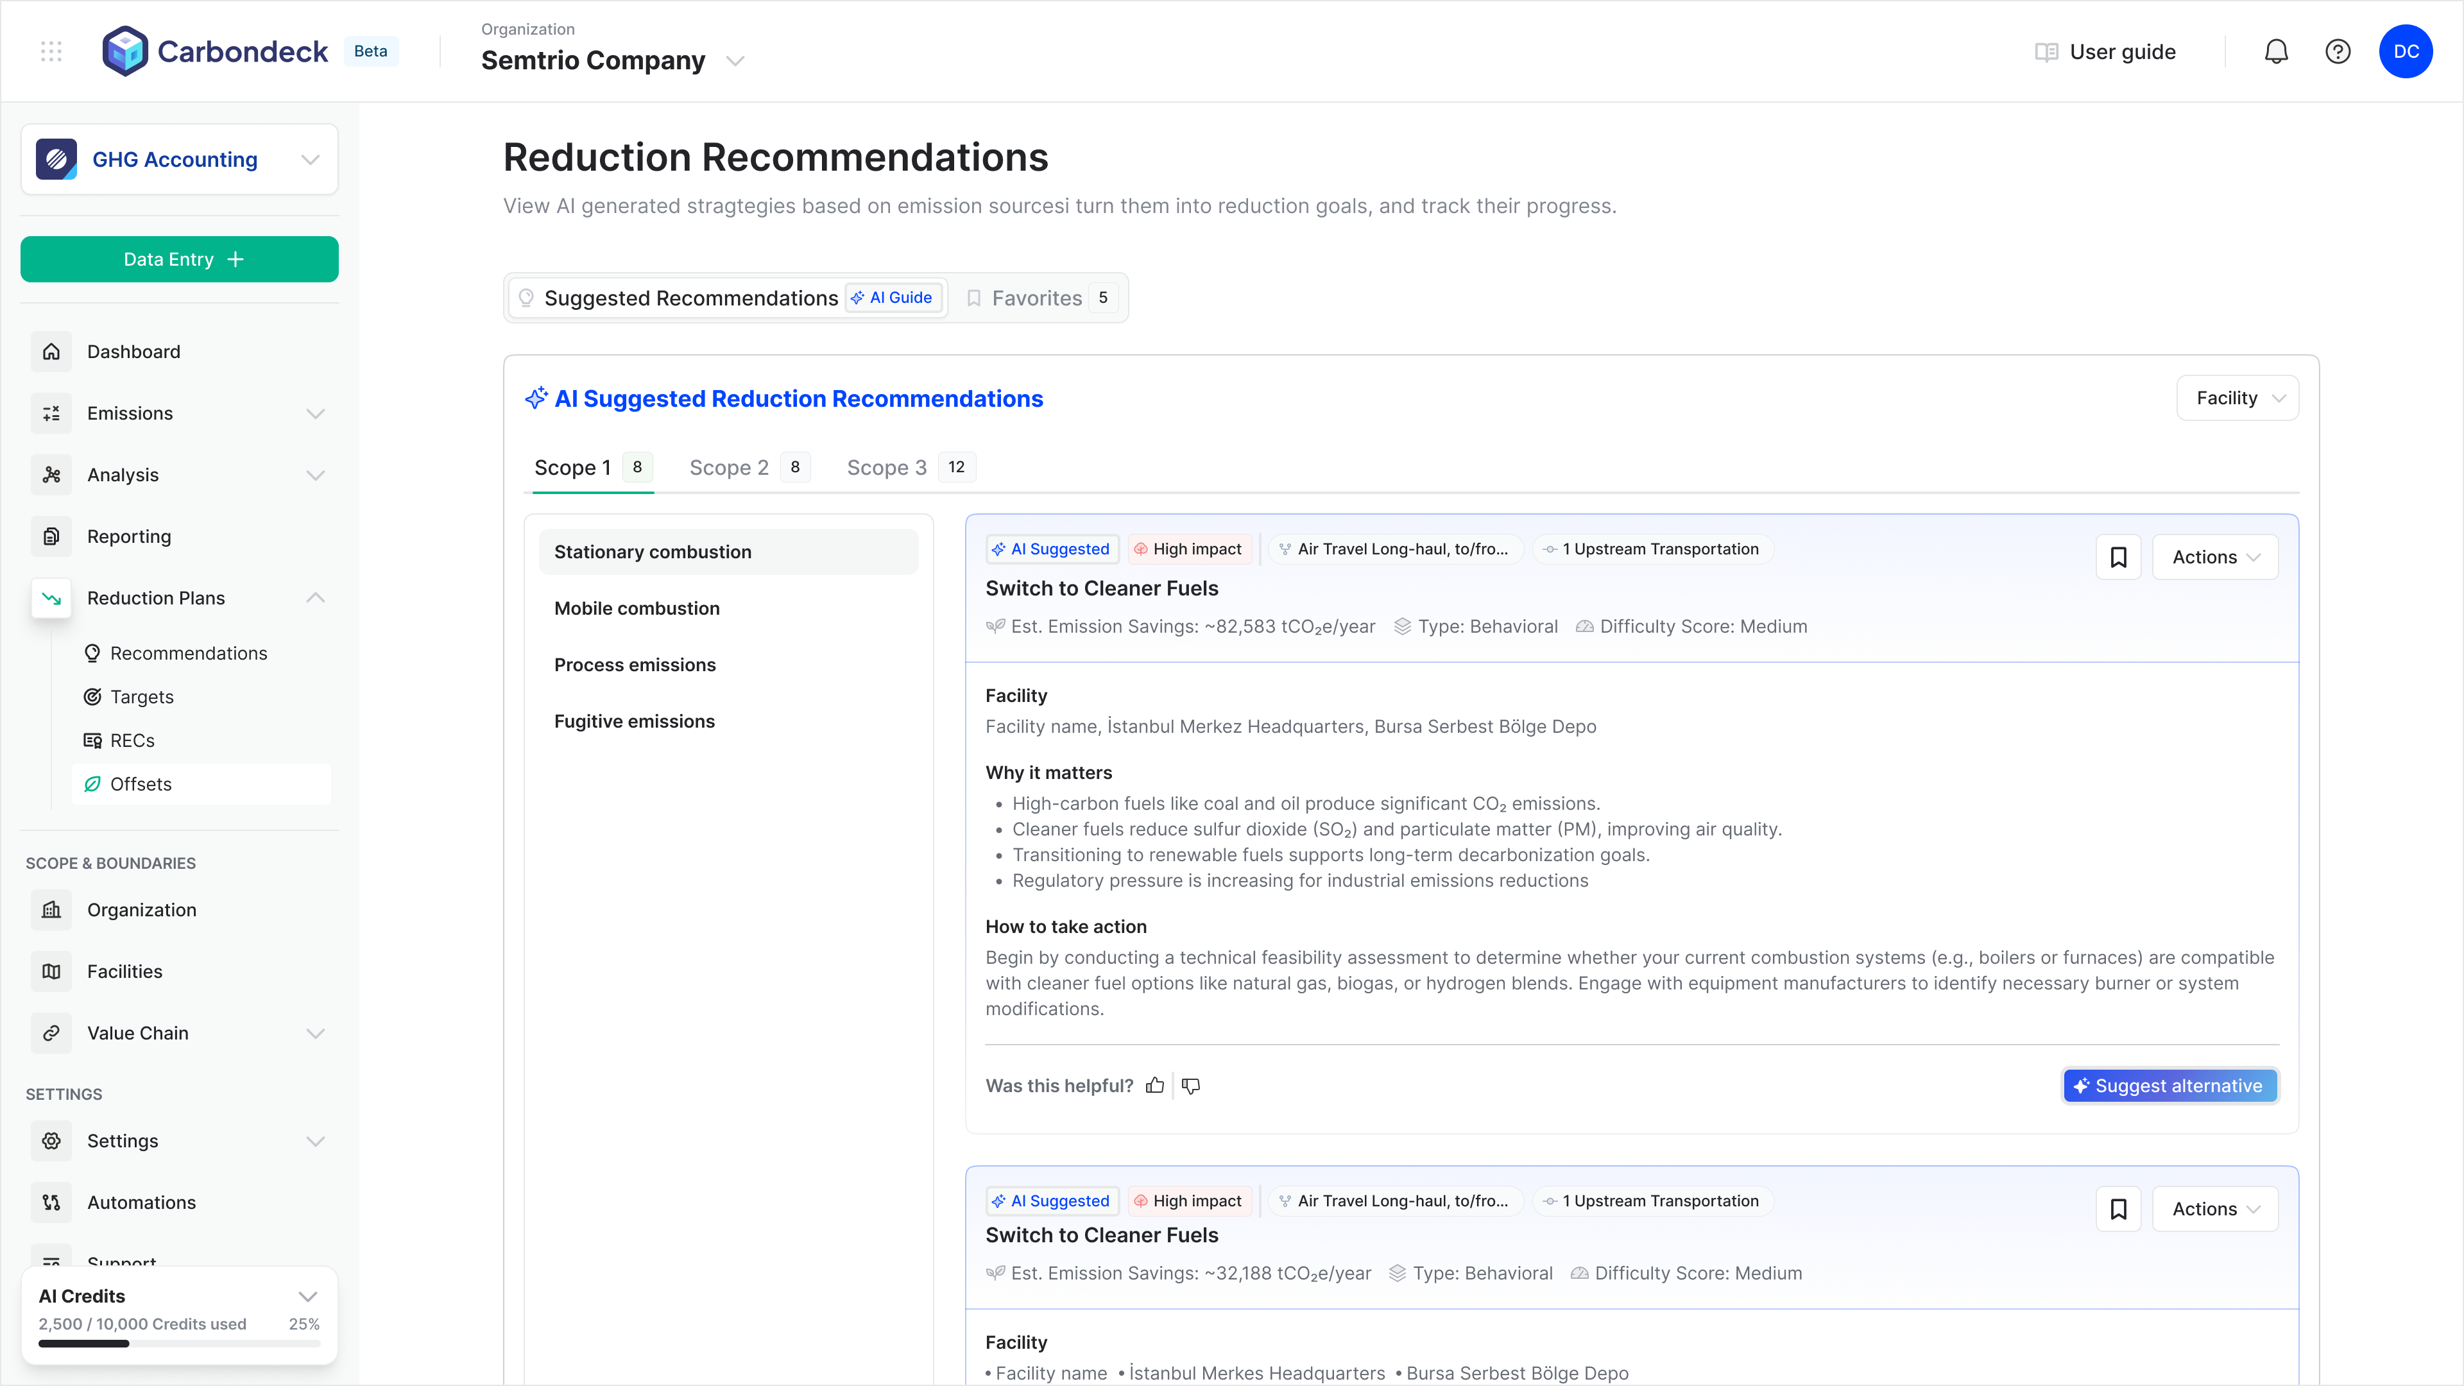2464x1386 pixels.
Task: Open the DC user avatar
Action: (x=2406, y=51)
